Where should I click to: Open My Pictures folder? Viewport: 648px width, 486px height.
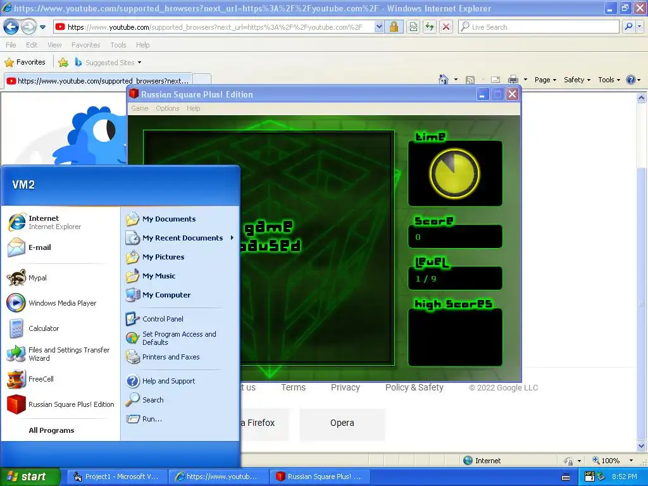tap(180, 257)
